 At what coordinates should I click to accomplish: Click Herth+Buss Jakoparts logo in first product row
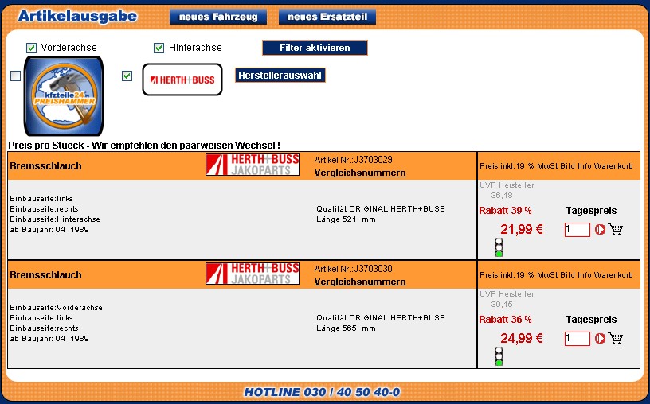pyautogui.click(x=253, y=165)
